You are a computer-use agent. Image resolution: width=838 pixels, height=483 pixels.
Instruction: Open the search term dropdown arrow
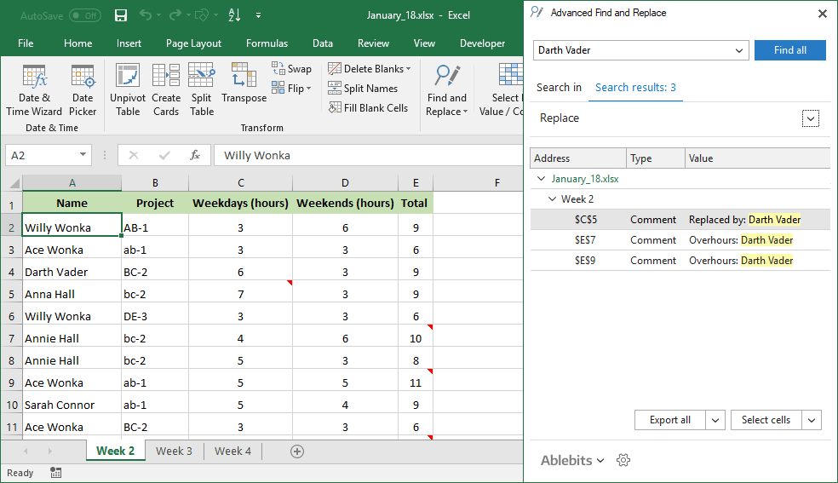point(738,50)
